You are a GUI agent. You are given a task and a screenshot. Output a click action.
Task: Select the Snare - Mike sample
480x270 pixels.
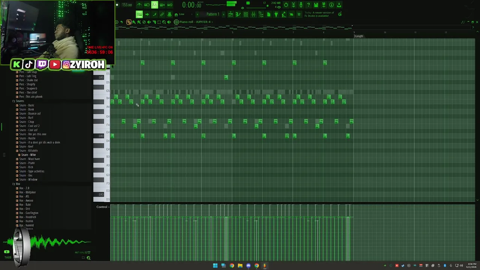click(28, 155)
